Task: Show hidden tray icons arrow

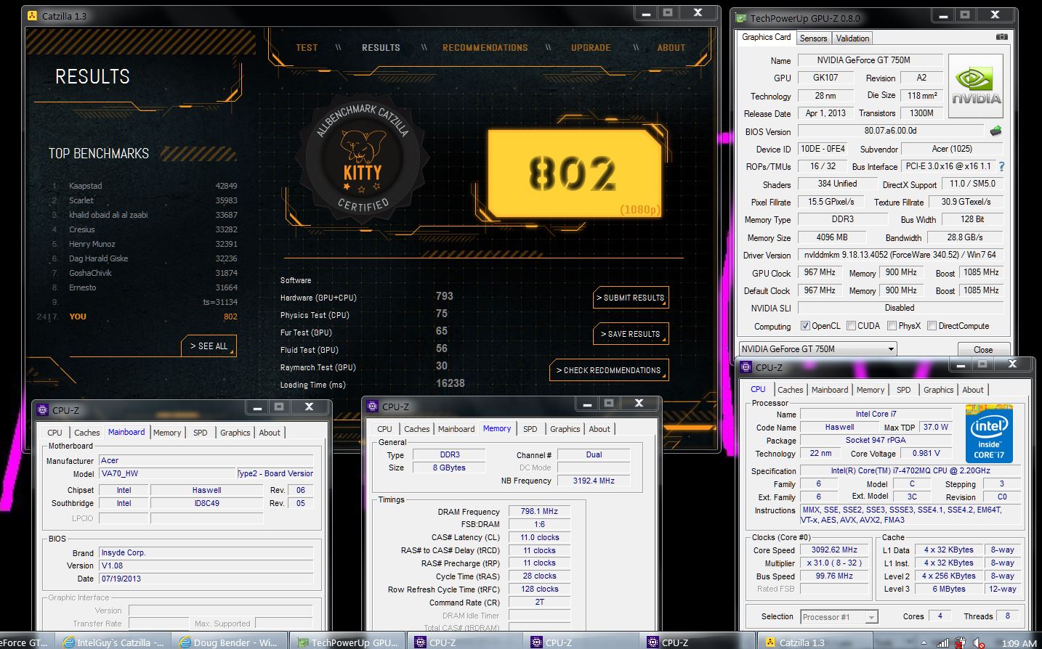Action: coord(925,643)
